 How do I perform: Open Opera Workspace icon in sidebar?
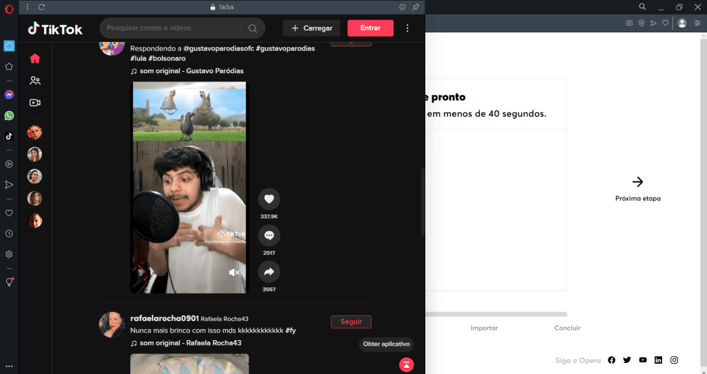click(9, 46)
